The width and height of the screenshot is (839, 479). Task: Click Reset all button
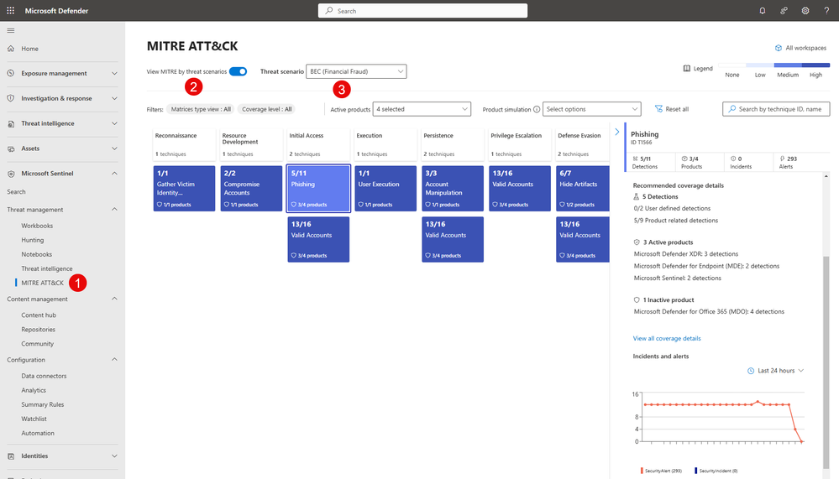click(x=672, y=109)
